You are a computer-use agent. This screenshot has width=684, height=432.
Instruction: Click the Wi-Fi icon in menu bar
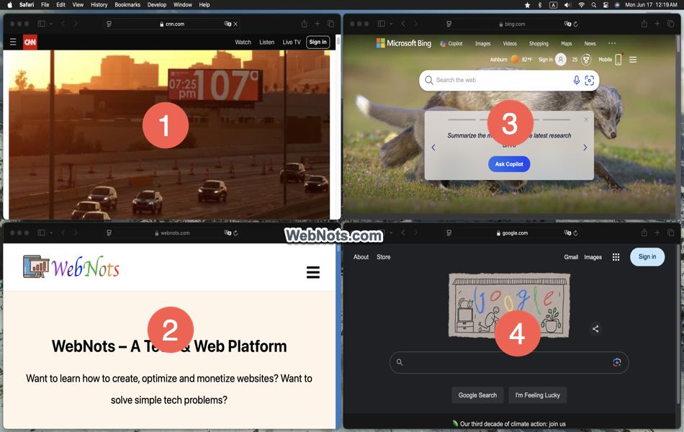point(581,5)
